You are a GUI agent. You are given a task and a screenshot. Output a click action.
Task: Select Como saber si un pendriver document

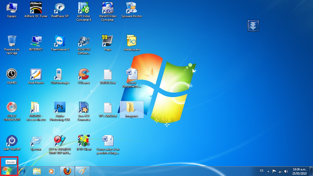click(108, 145)
